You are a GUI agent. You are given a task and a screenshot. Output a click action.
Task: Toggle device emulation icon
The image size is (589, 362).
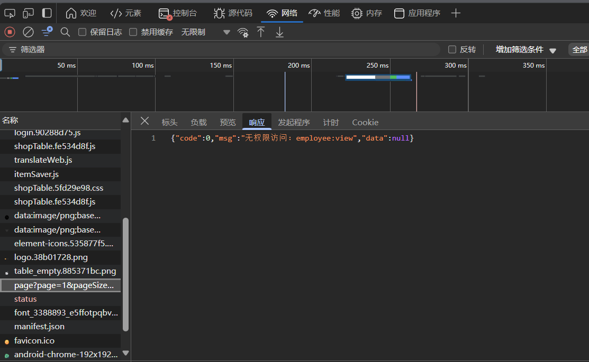coord(28,13)
